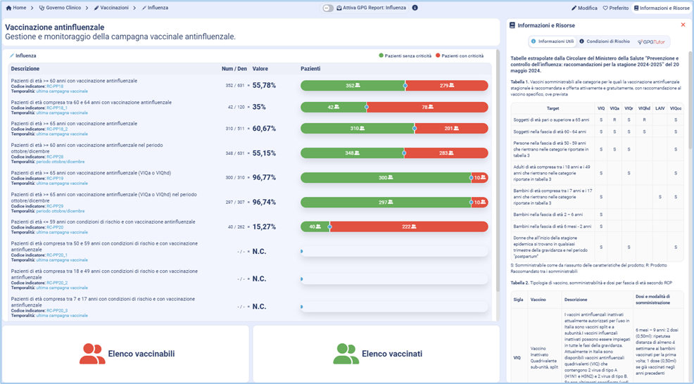Click the info panel vertical scrollbar
This screenshot has height=384, width=694.
(x=688, y=141)
